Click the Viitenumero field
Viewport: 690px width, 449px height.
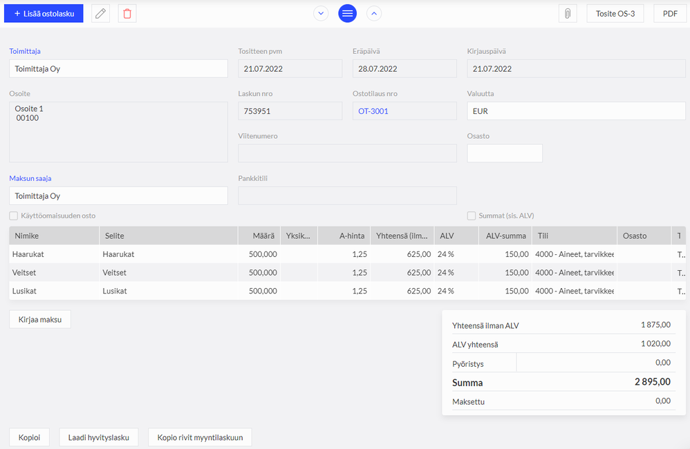tap(347, 153)
